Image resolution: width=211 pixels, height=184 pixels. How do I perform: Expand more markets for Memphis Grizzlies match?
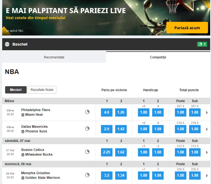click(207, 176)
